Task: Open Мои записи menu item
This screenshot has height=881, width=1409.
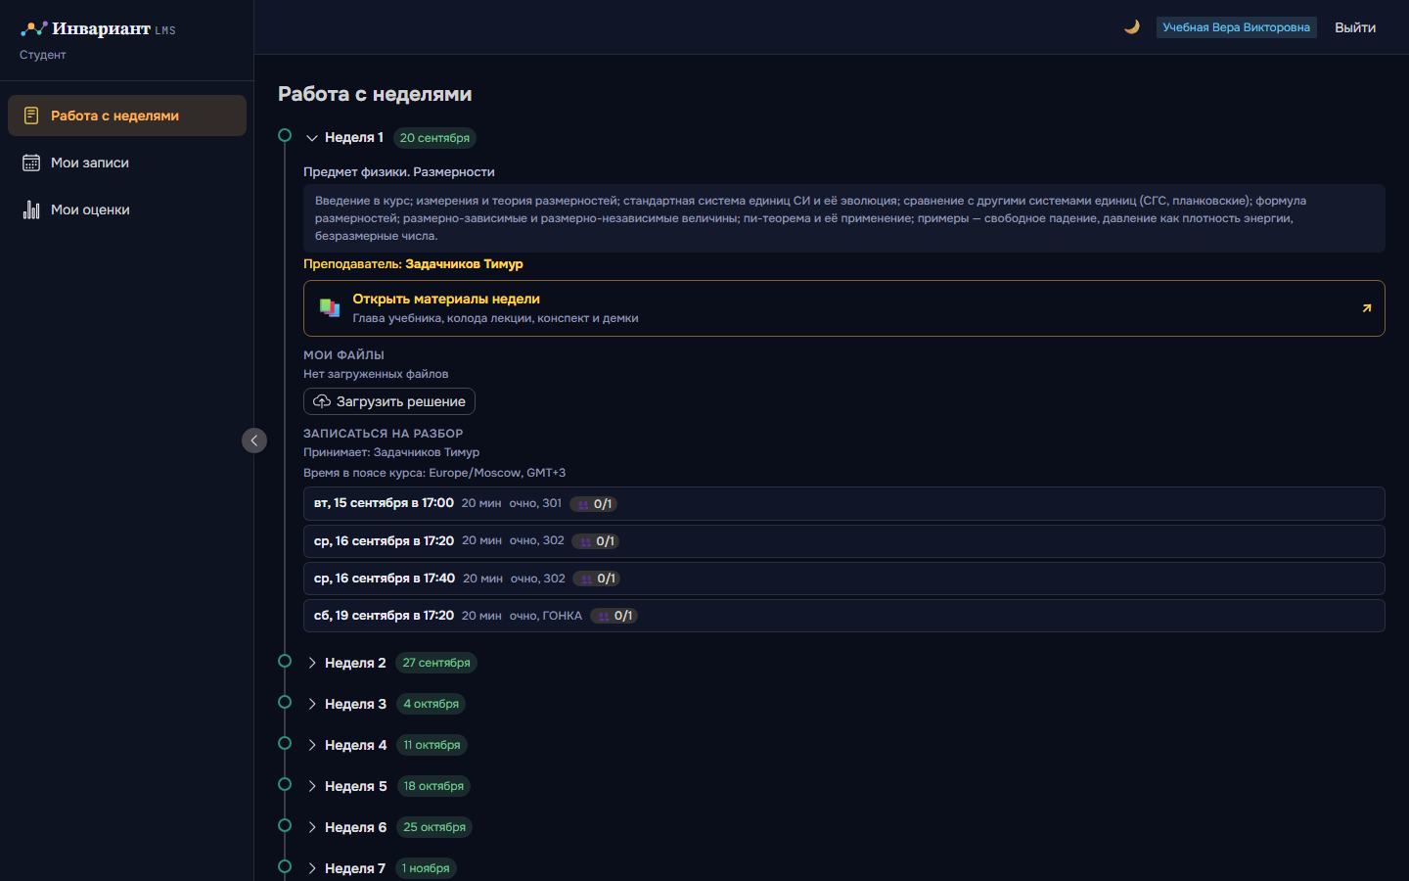Action: tap(127, 162)
